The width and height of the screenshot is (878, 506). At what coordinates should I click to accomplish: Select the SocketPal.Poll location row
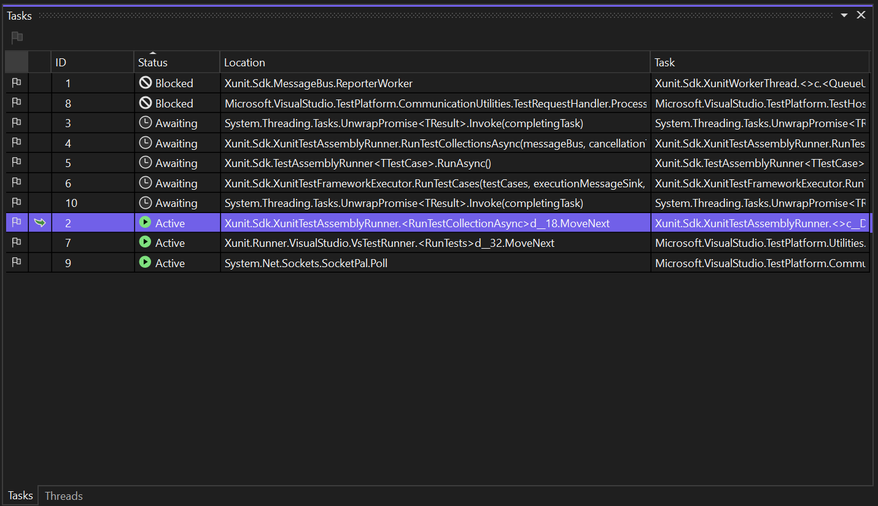pyautogui.click(x=306, y=263)
